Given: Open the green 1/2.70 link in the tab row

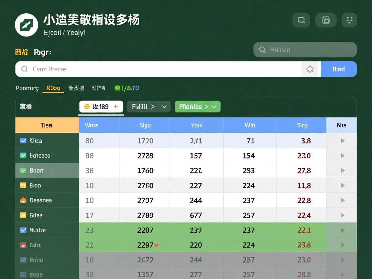Looking at the screenshot, I should tap(127, 88).
